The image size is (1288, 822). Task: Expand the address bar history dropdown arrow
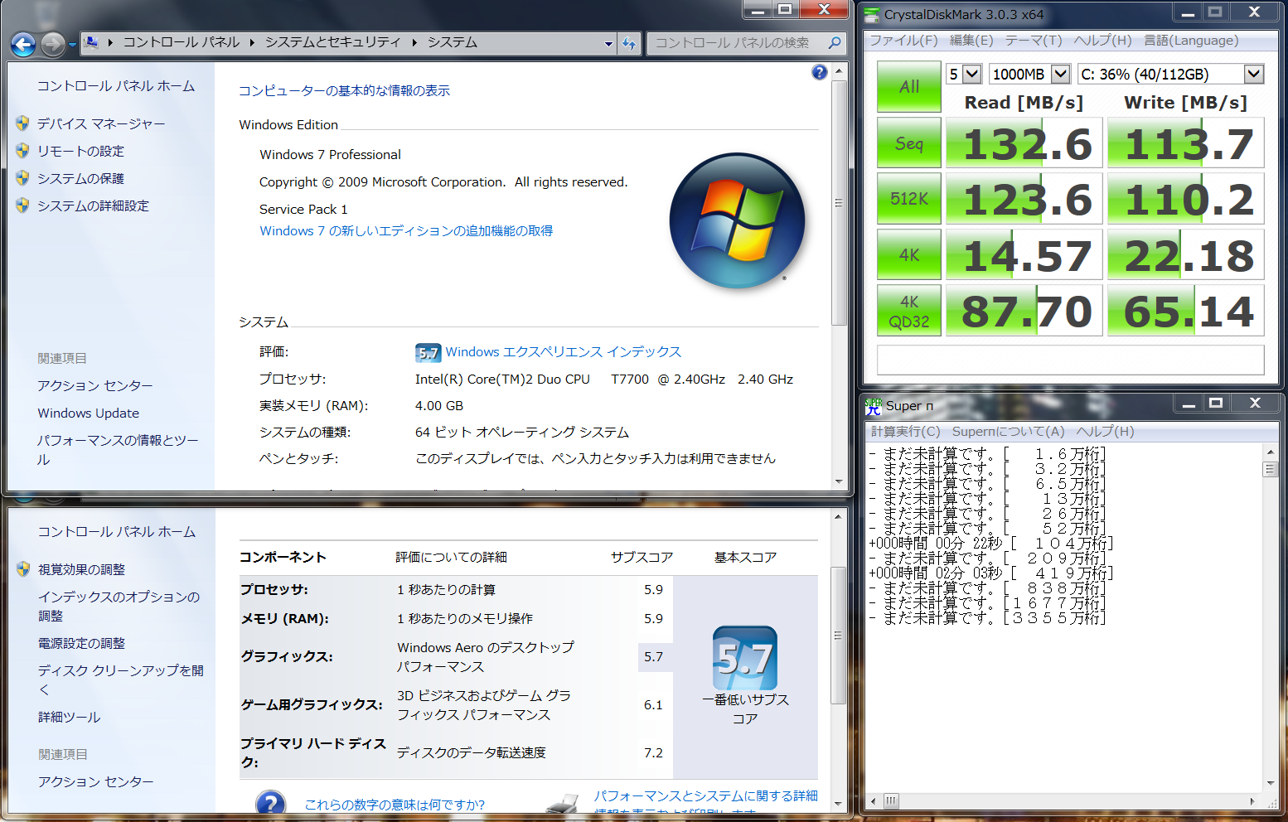pyautogui.click(x=609, y=43)
